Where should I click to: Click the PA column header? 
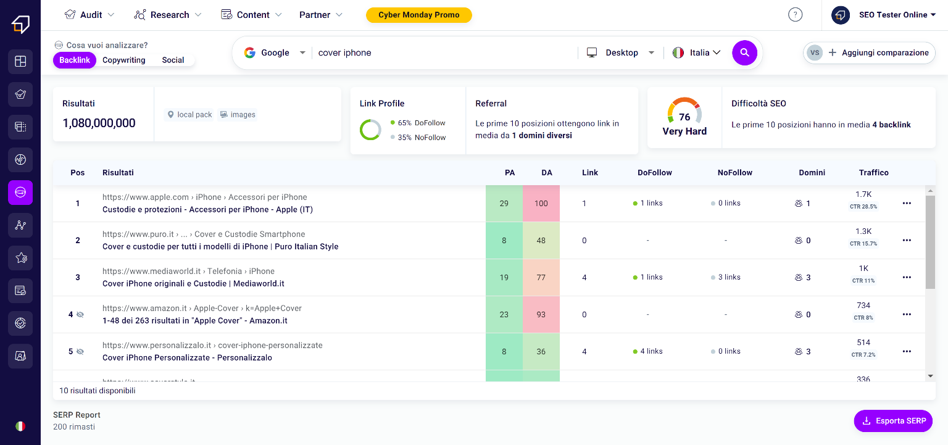pyautogui.click(x=510, y=172)
